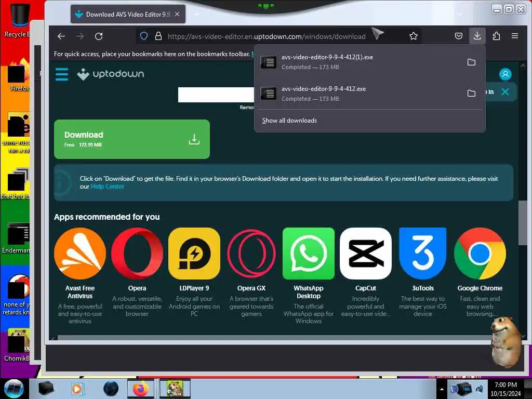Click the taskbar clock 7:00 PM
This screenshot has height=399, width=532.
tap(506, 389)
